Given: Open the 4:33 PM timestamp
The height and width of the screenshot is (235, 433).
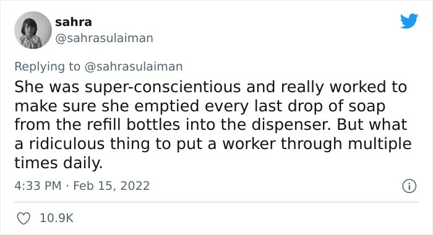Looking at the screenshot, I should (x=38, y=186).
